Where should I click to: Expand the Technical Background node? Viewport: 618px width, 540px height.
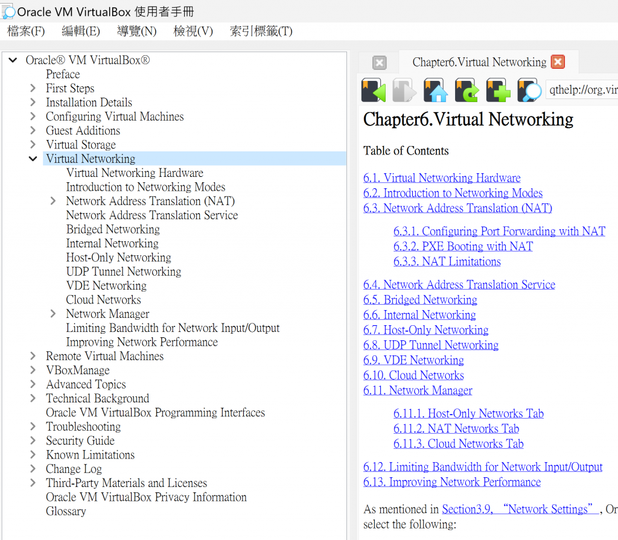[x=33, y=398]
